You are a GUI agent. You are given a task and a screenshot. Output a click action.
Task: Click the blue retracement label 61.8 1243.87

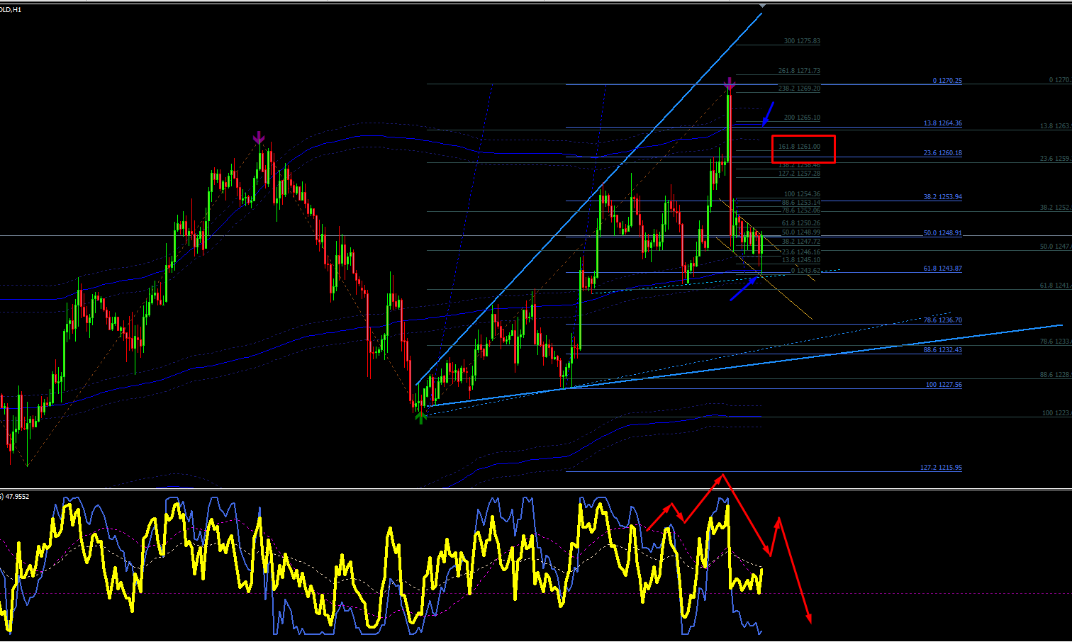943,269
